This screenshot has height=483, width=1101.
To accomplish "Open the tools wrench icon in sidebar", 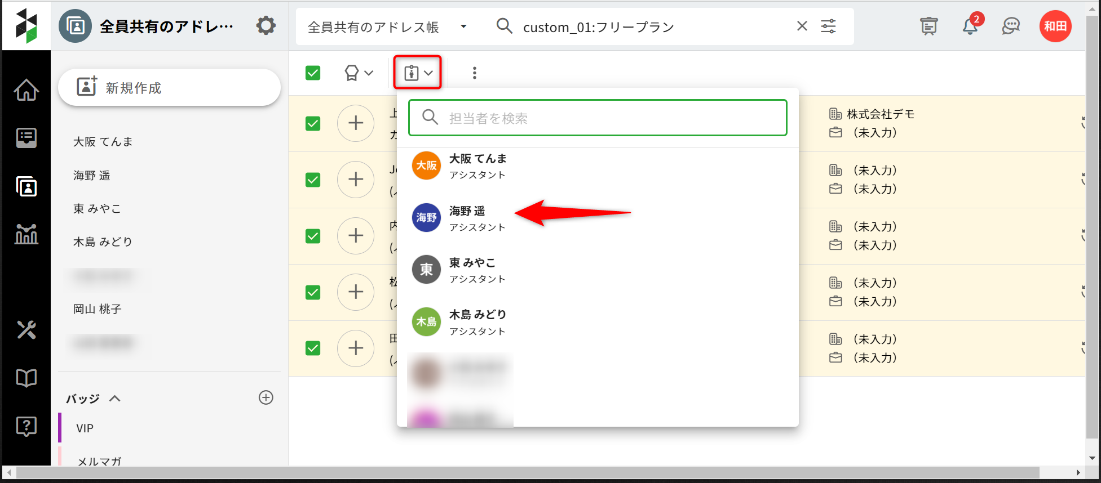I will point(26,330).
